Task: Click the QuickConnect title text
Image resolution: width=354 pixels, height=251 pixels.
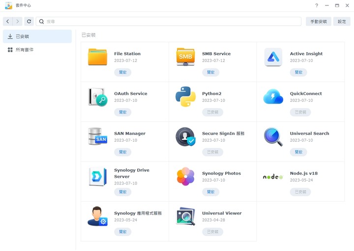Action: (x=306, y=94)
